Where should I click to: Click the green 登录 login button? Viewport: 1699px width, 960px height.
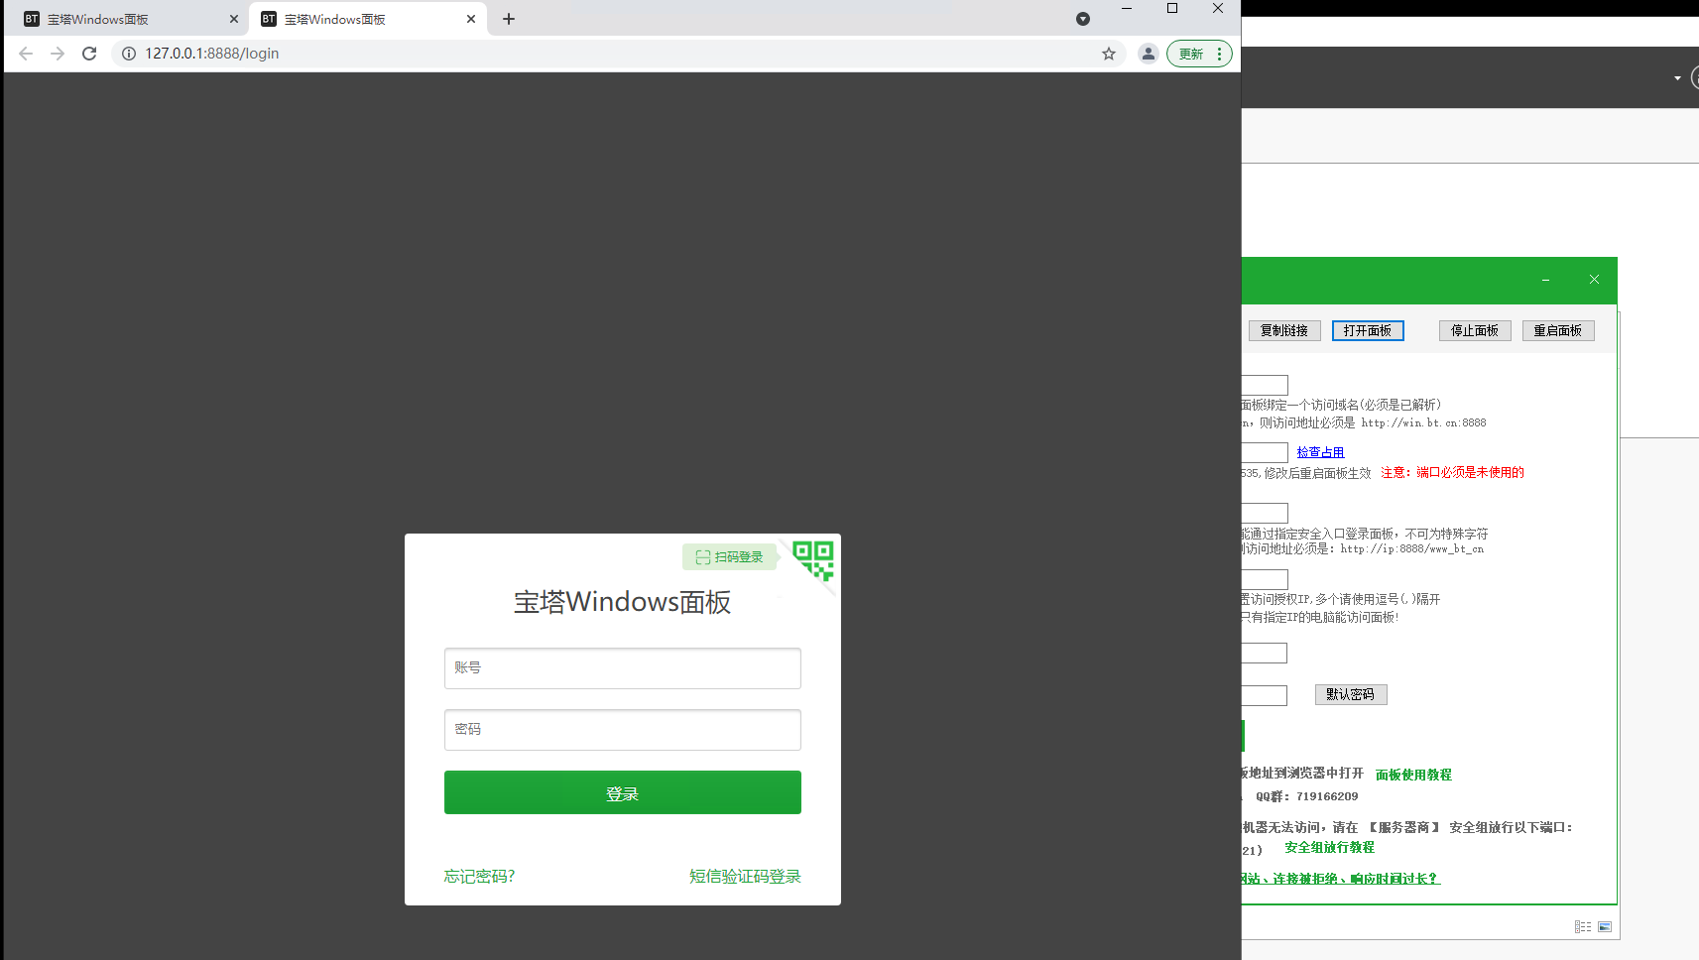pyautogui.click(x=623, y=792)
